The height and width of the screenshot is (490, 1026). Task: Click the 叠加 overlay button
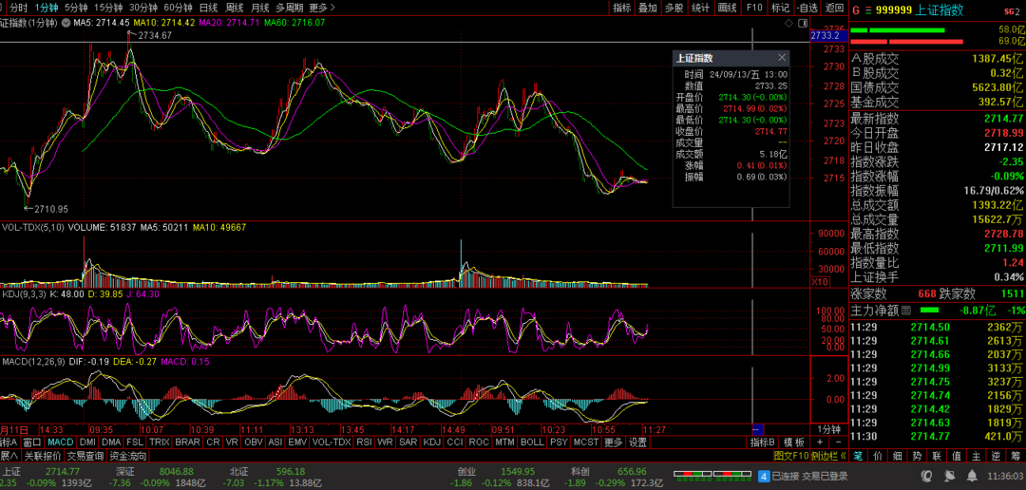pyautogui.click(x=648, y=8)
